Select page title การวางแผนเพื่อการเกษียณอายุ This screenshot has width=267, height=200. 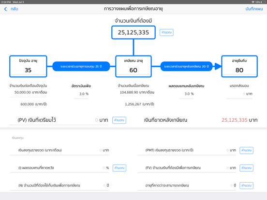pyautogui.click(x=133, y=9)
